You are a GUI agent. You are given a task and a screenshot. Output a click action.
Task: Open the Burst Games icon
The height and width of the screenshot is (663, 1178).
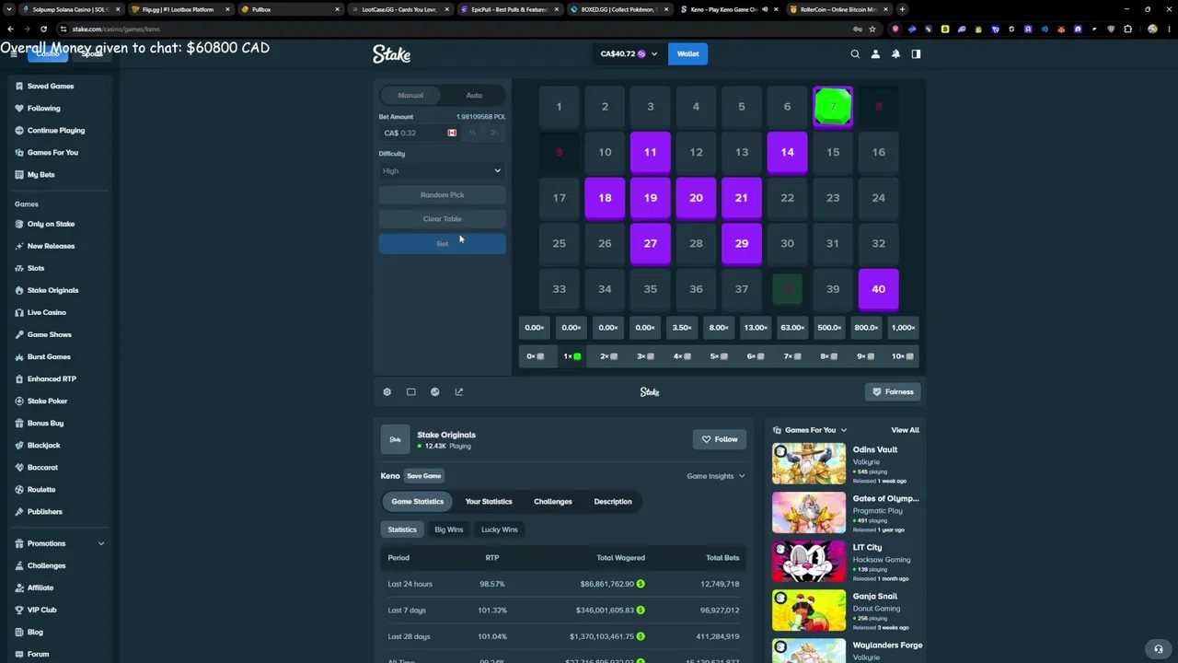coord(18,356)
